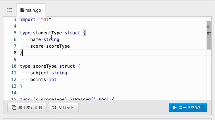Screen dimensions: 215x120
Task: Click line number 10 in gutter
Action: (14, 66)
